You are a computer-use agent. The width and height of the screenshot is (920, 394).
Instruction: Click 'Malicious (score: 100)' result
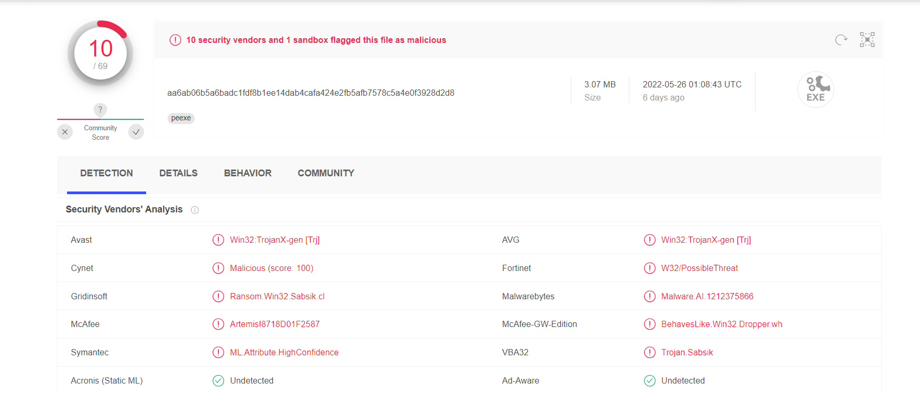pyautogui.click(x=272, y=268)
